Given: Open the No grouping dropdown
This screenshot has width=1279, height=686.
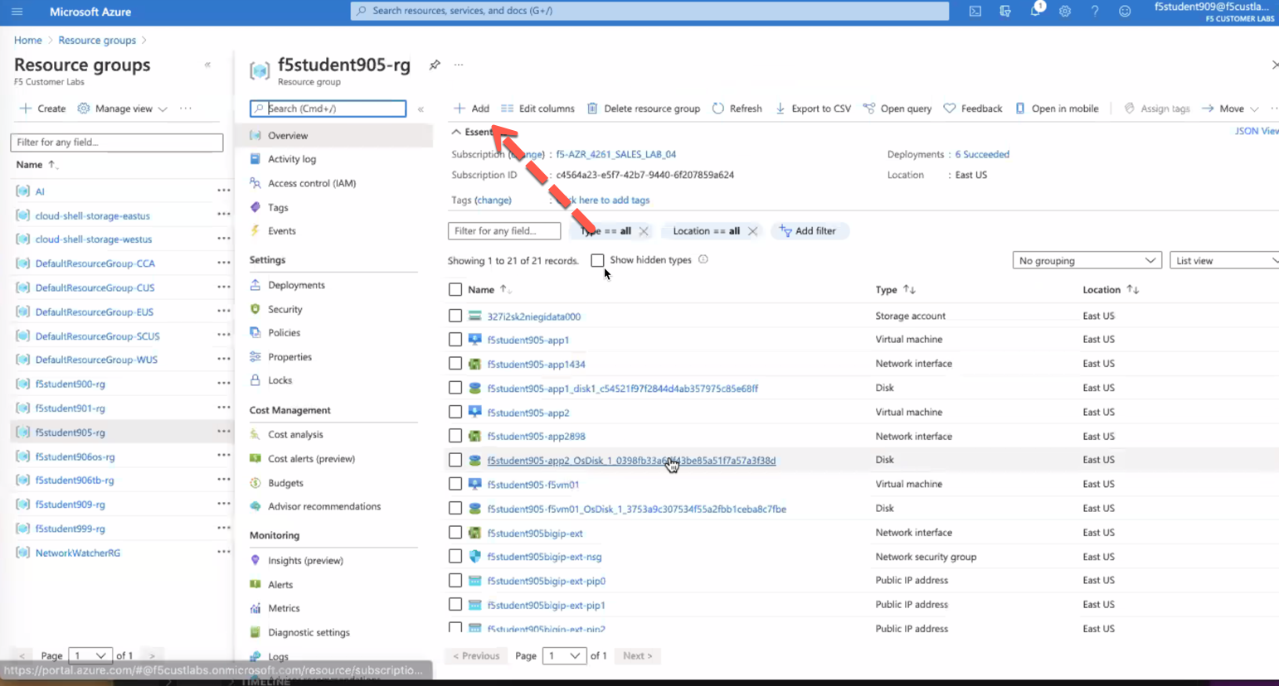Looking at the screenshot, I should click(1087, 260).
